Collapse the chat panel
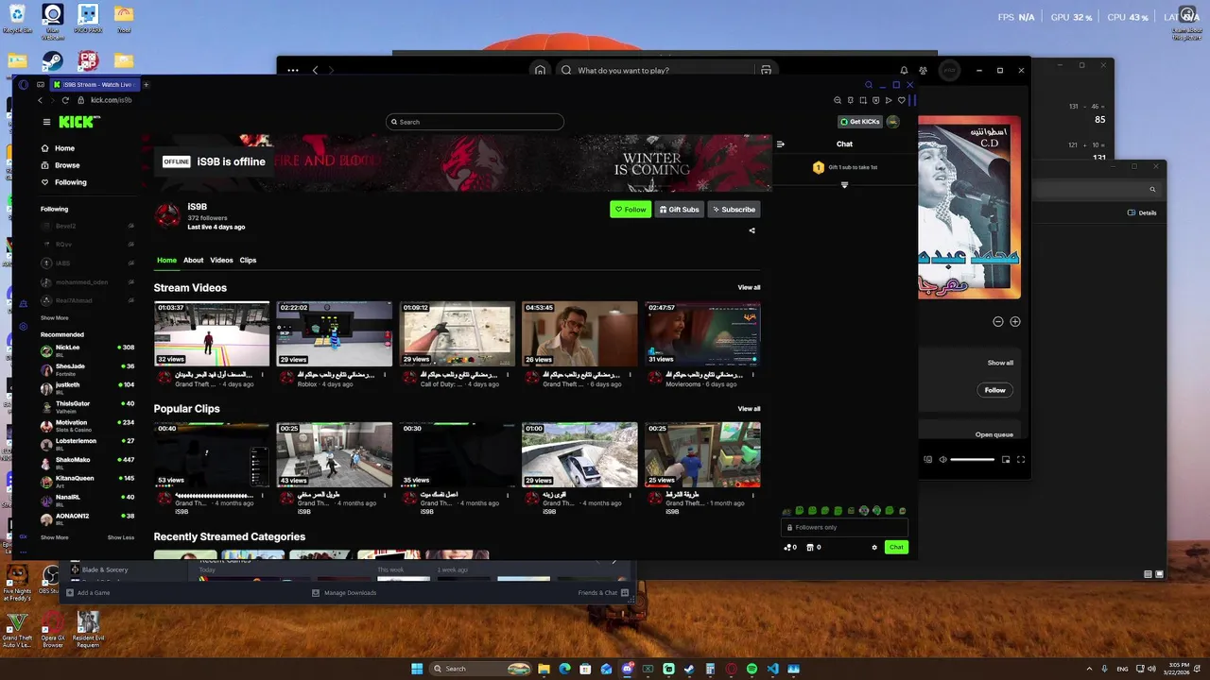The image size is (1210, 680). pos(780,144)
